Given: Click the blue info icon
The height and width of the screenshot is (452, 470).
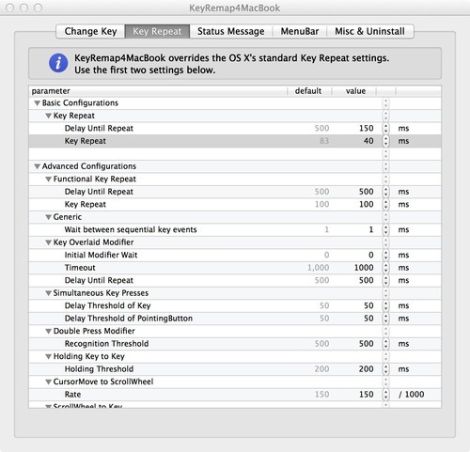Looking at the screenshot, I should pyautogui.click(x=58, y=63).
